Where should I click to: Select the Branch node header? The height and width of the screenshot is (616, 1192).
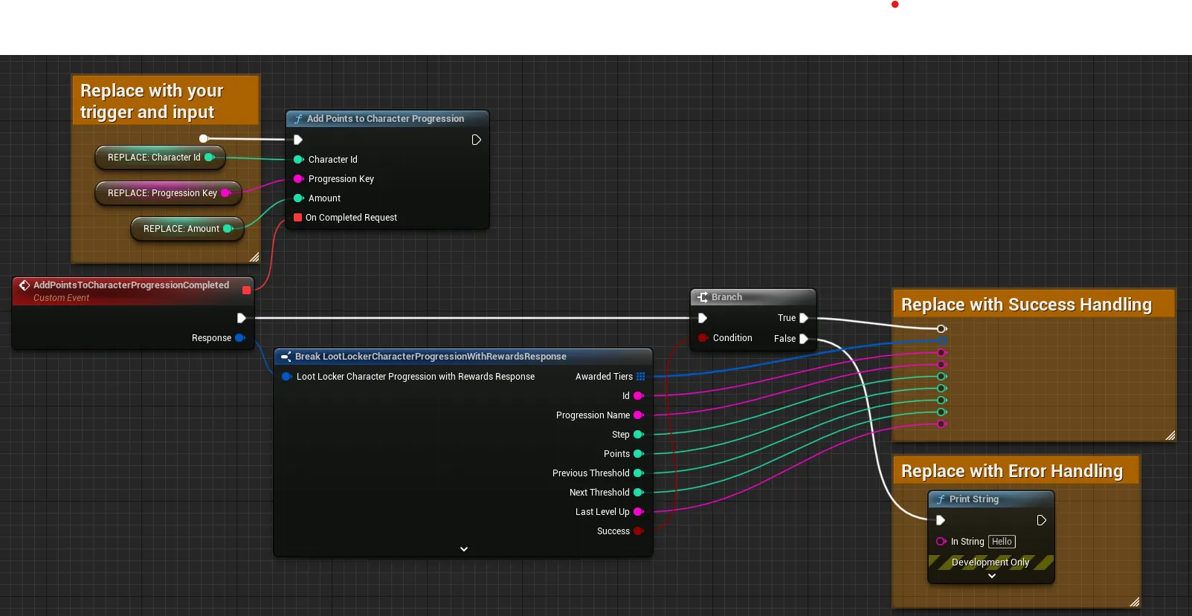click(x=753, y=297)
